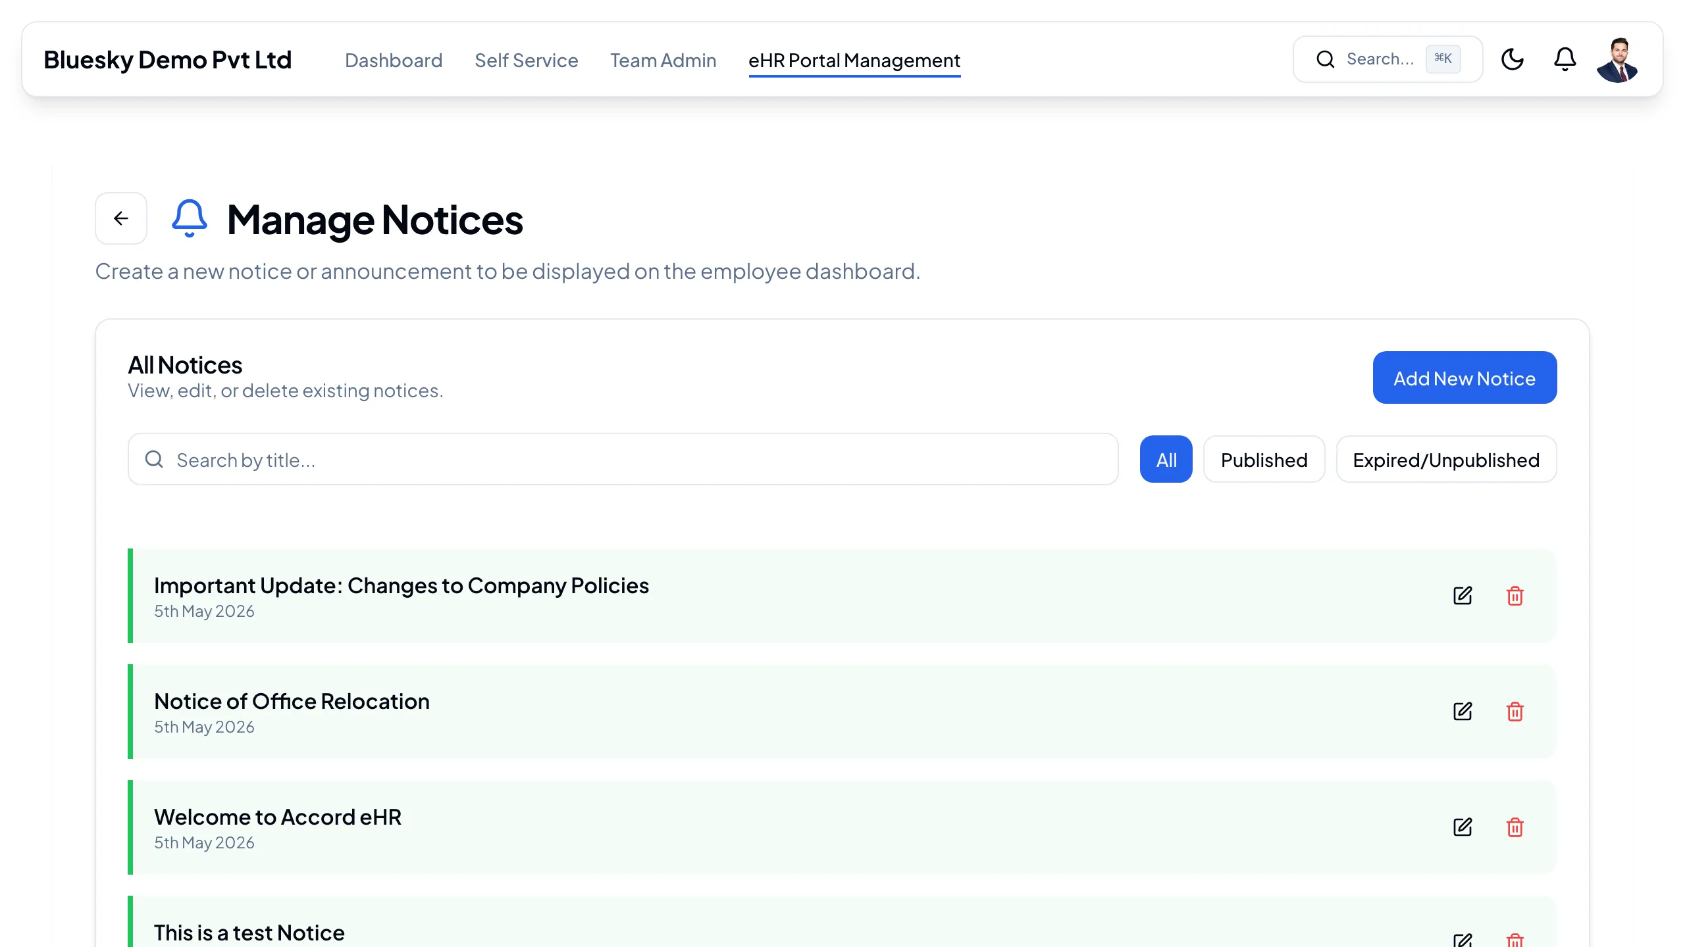1685x947 pixels.
Task: Click Add New Notice button
Action: pyautogui.click(x=1465, y=377)
